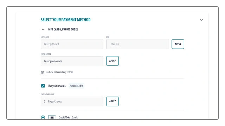The height and width of the screenshot is (126, 225).
Task: Focus the Enter gift card field
Action: tap(72, 44)
